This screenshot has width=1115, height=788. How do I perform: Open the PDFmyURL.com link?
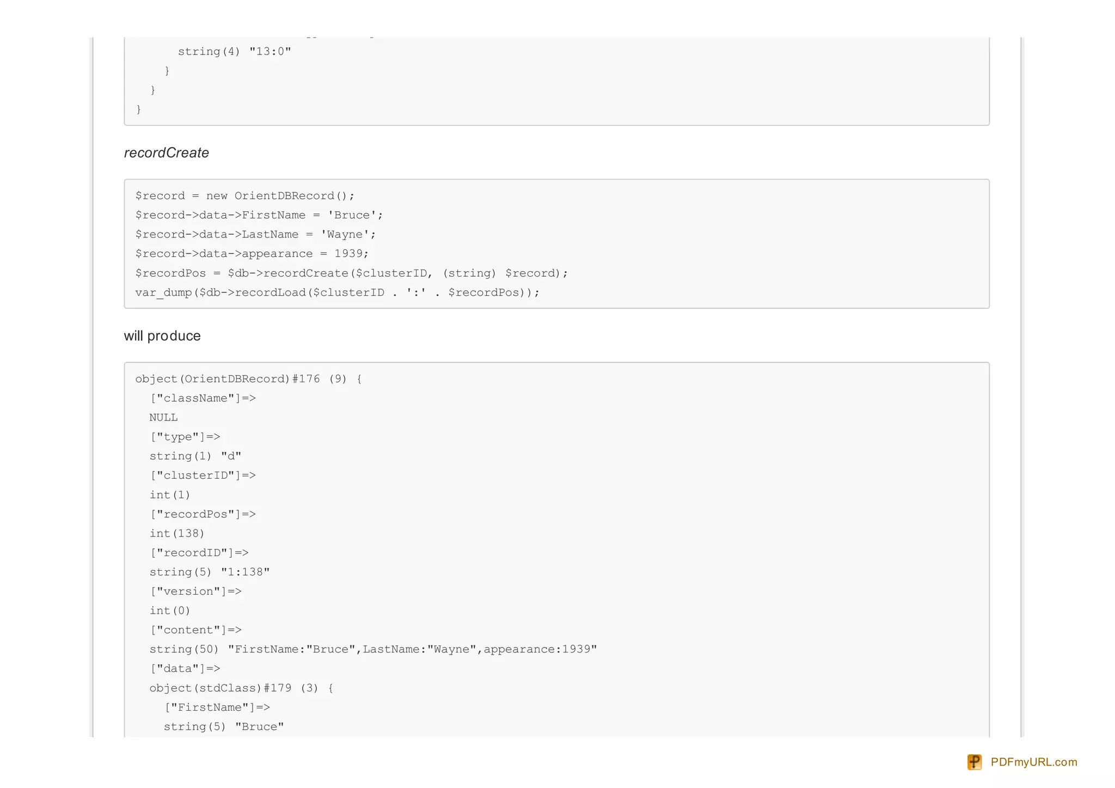click(1033, 762)
